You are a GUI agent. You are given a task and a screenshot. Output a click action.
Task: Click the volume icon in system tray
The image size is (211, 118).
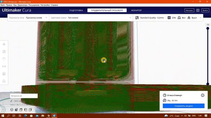tap(186, 116)
